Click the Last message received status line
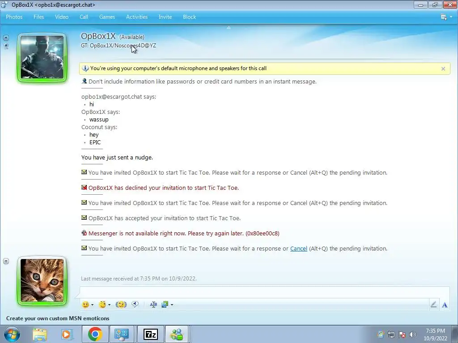Screen dimensions: 458x343 click(139, 279)
